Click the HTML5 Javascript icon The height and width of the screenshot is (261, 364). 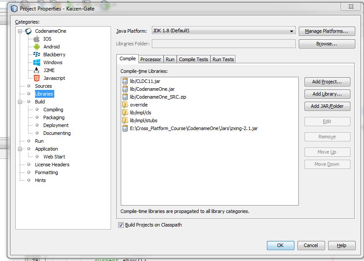pyautogui.click(x=36, y=78)
